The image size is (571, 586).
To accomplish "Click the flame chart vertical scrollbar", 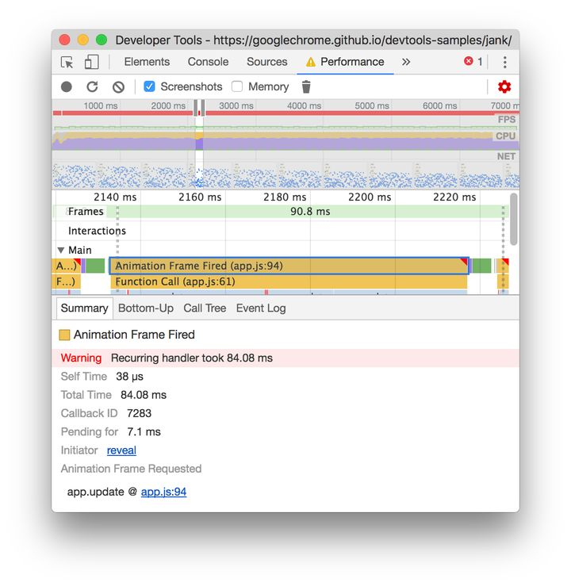I will click(514, 220).
